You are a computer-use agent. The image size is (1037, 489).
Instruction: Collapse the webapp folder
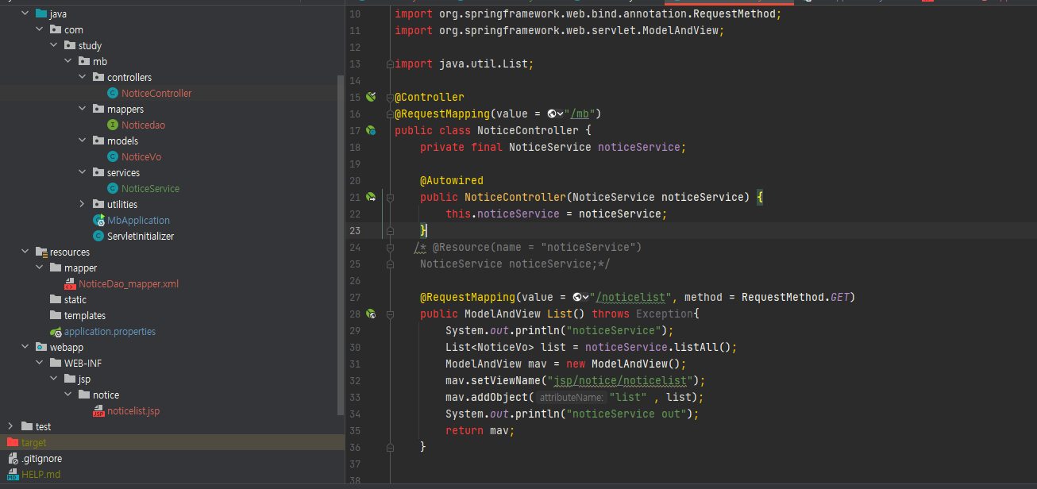[x=25, y=347]
